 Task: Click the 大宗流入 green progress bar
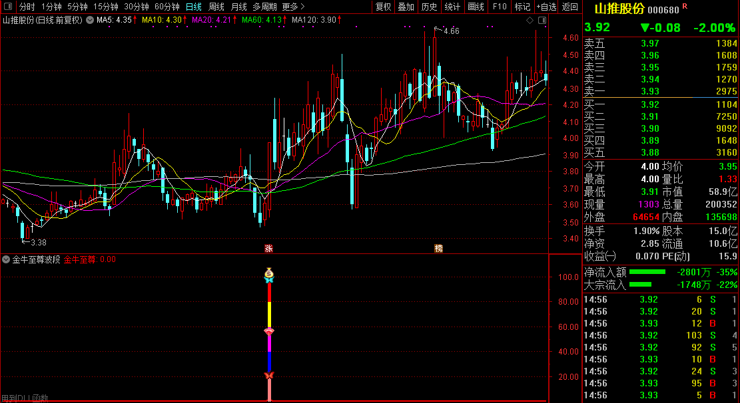point(640,284)
